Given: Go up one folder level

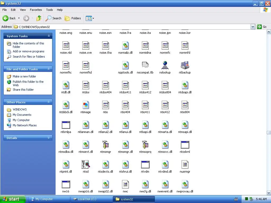Looking at the screenshot, I should [39, 18].
